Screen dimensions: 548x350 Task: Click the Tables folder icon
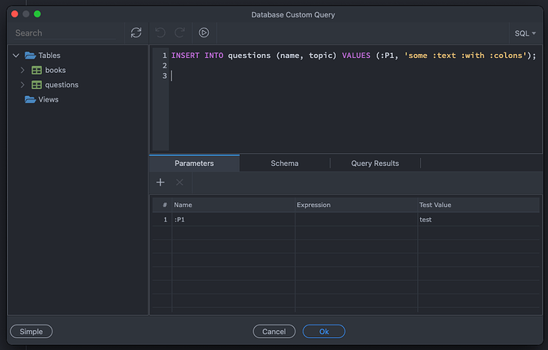[30, 56]
